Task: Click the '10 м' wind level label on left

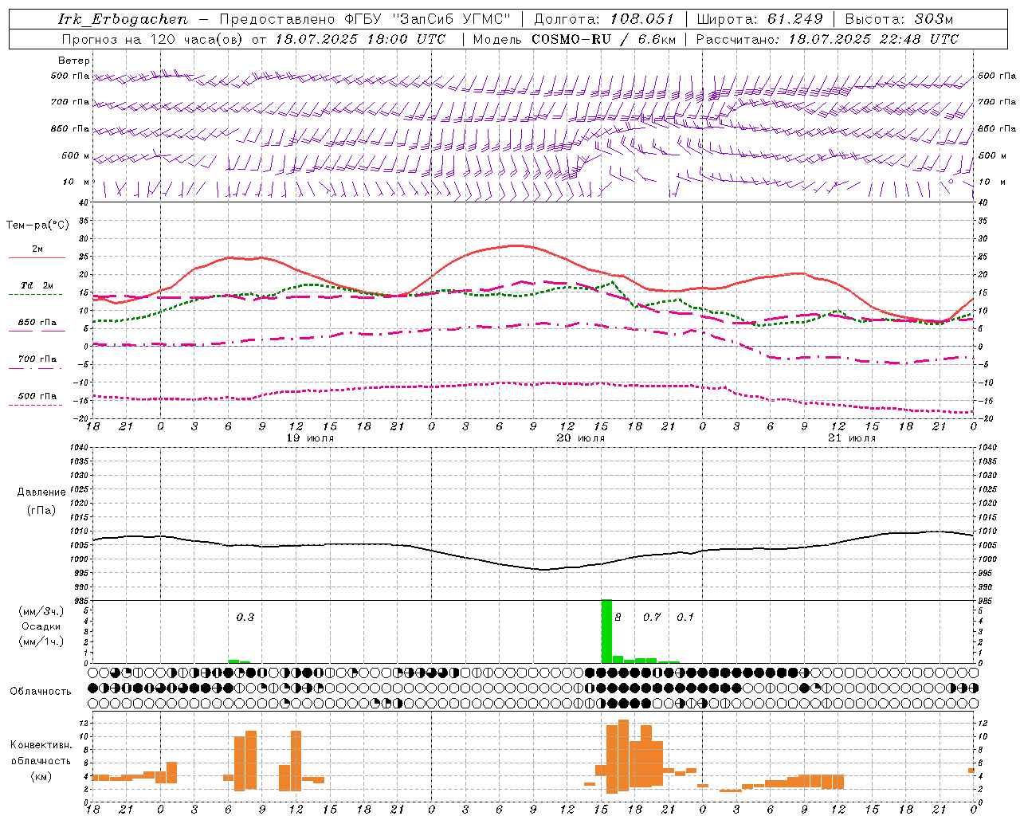Action: click(x=76, y=182)
